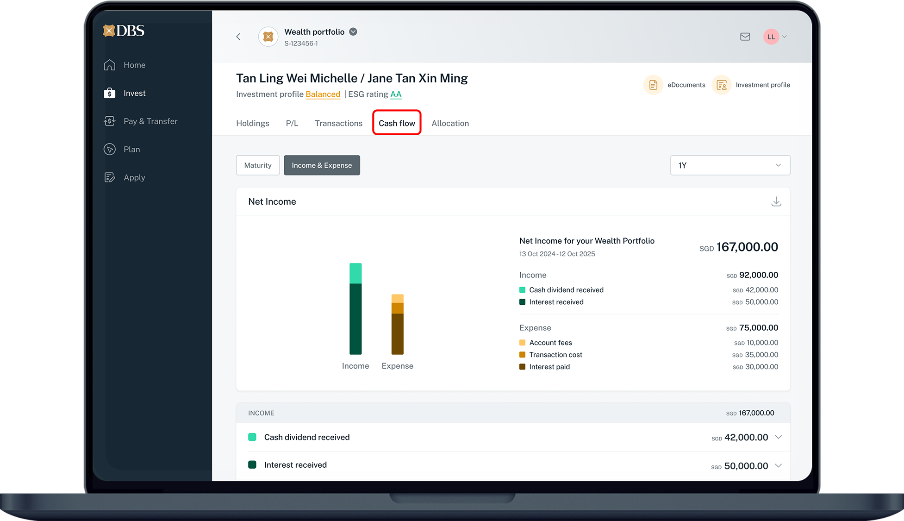Switch to Maturity view
Screen dimensions: 904x521
tap(258, 165)
